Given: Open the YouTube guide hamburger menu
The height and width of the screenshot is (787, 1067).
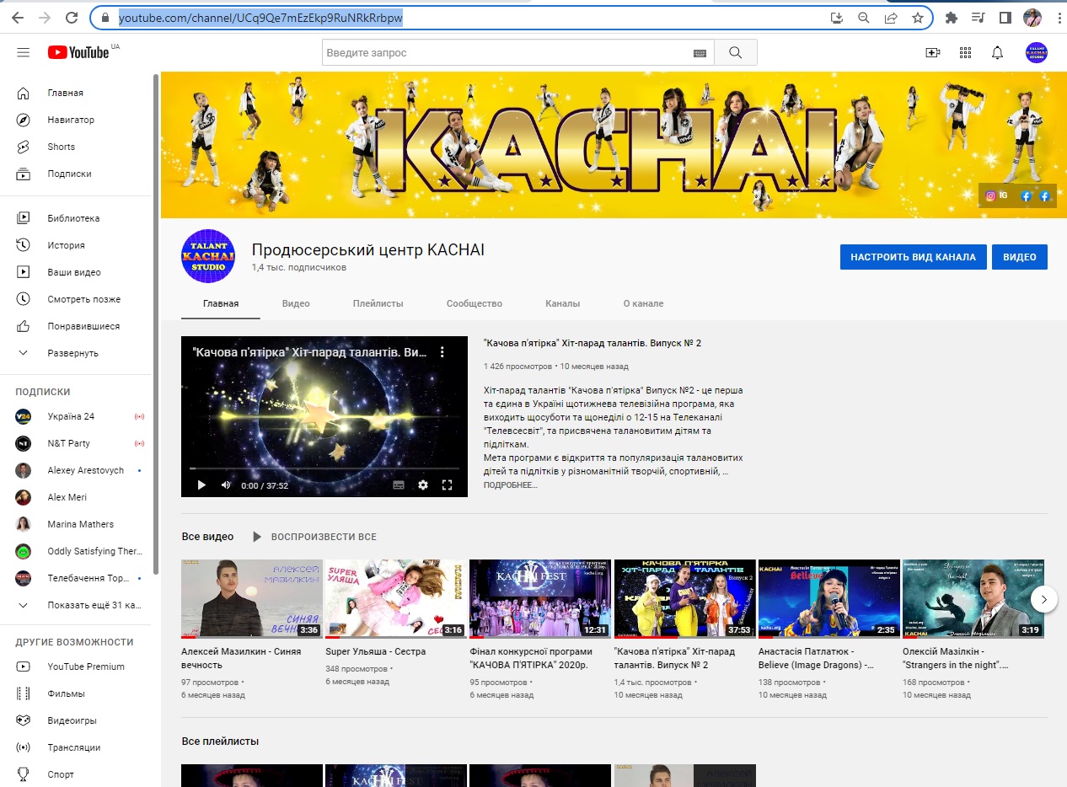Looking at the screenshot, I should (23, 52).
